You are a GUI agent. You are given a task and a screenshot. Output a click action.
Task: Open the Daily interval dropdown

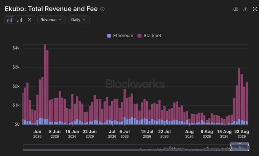point(78,20)
